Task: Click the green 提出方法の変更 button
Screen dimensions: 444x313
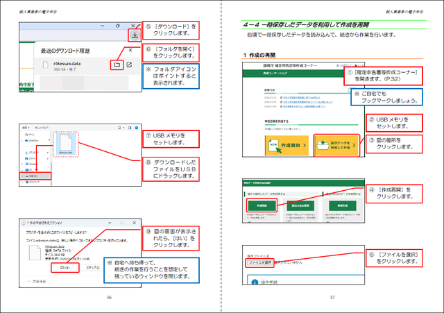Action: 300,205
